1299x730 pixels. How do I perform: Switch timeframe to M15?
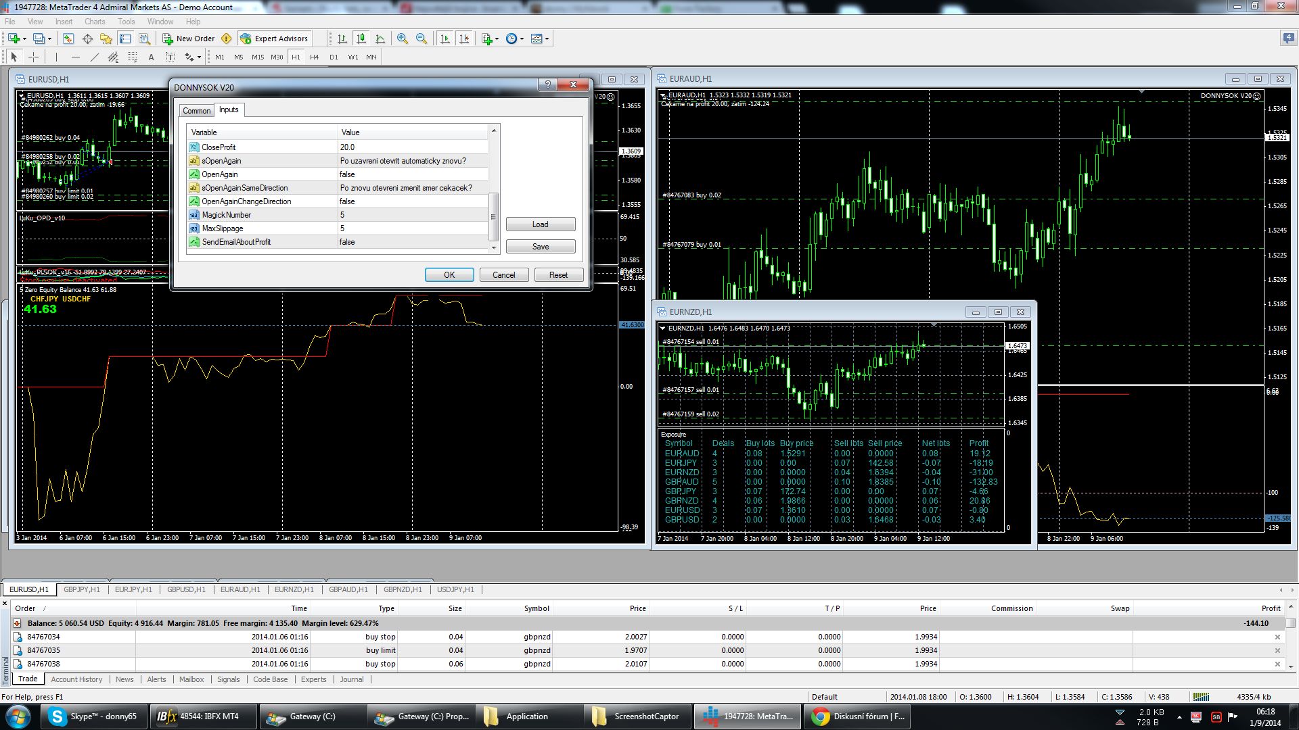258,57
